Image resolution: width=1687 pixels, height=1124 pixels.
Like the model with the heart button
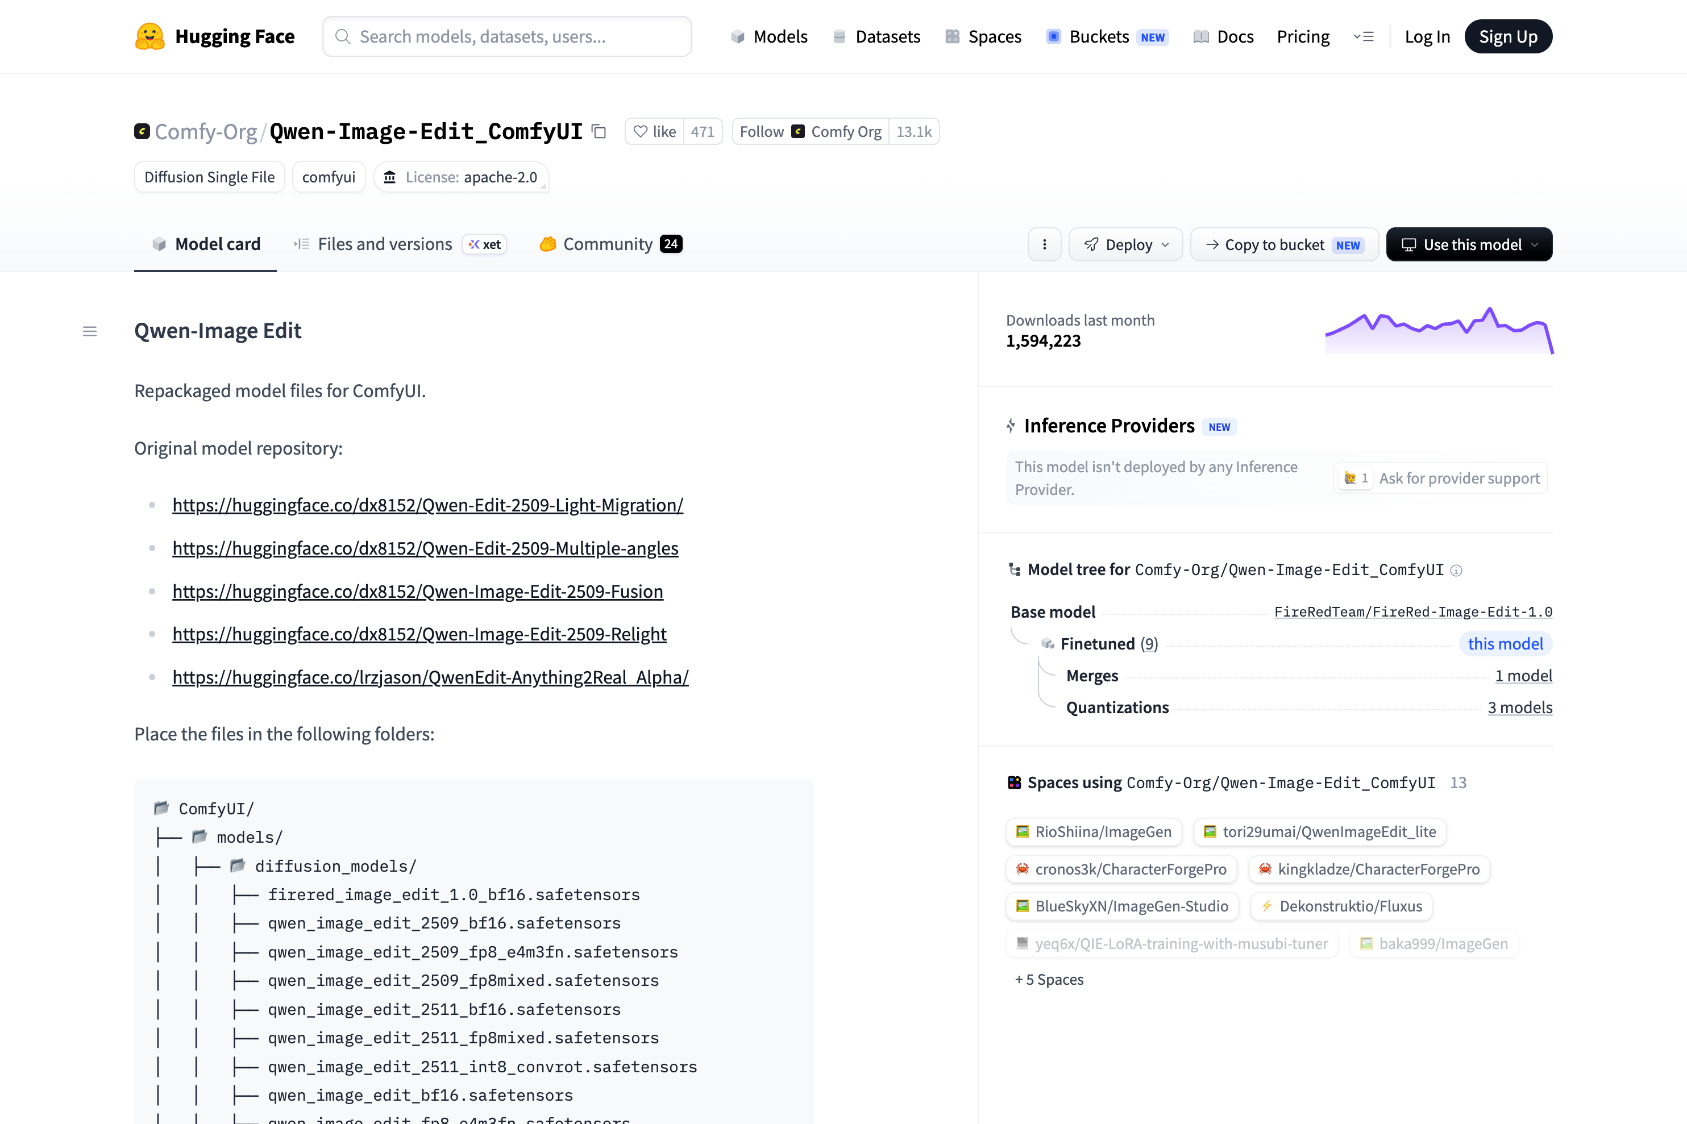pyautogui.click(x=655, y=131)
